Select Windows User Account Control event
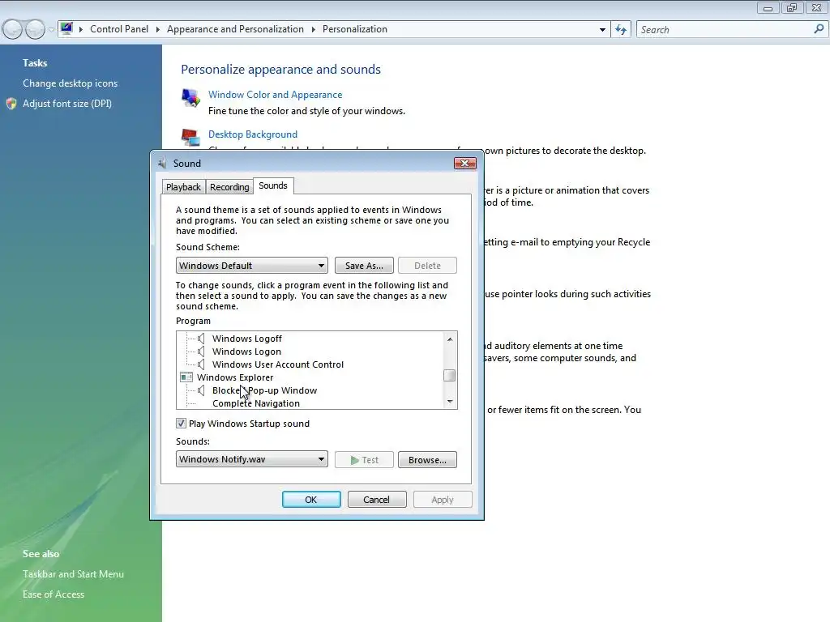This screenshot has height=622, width=830. pos(278,364)
